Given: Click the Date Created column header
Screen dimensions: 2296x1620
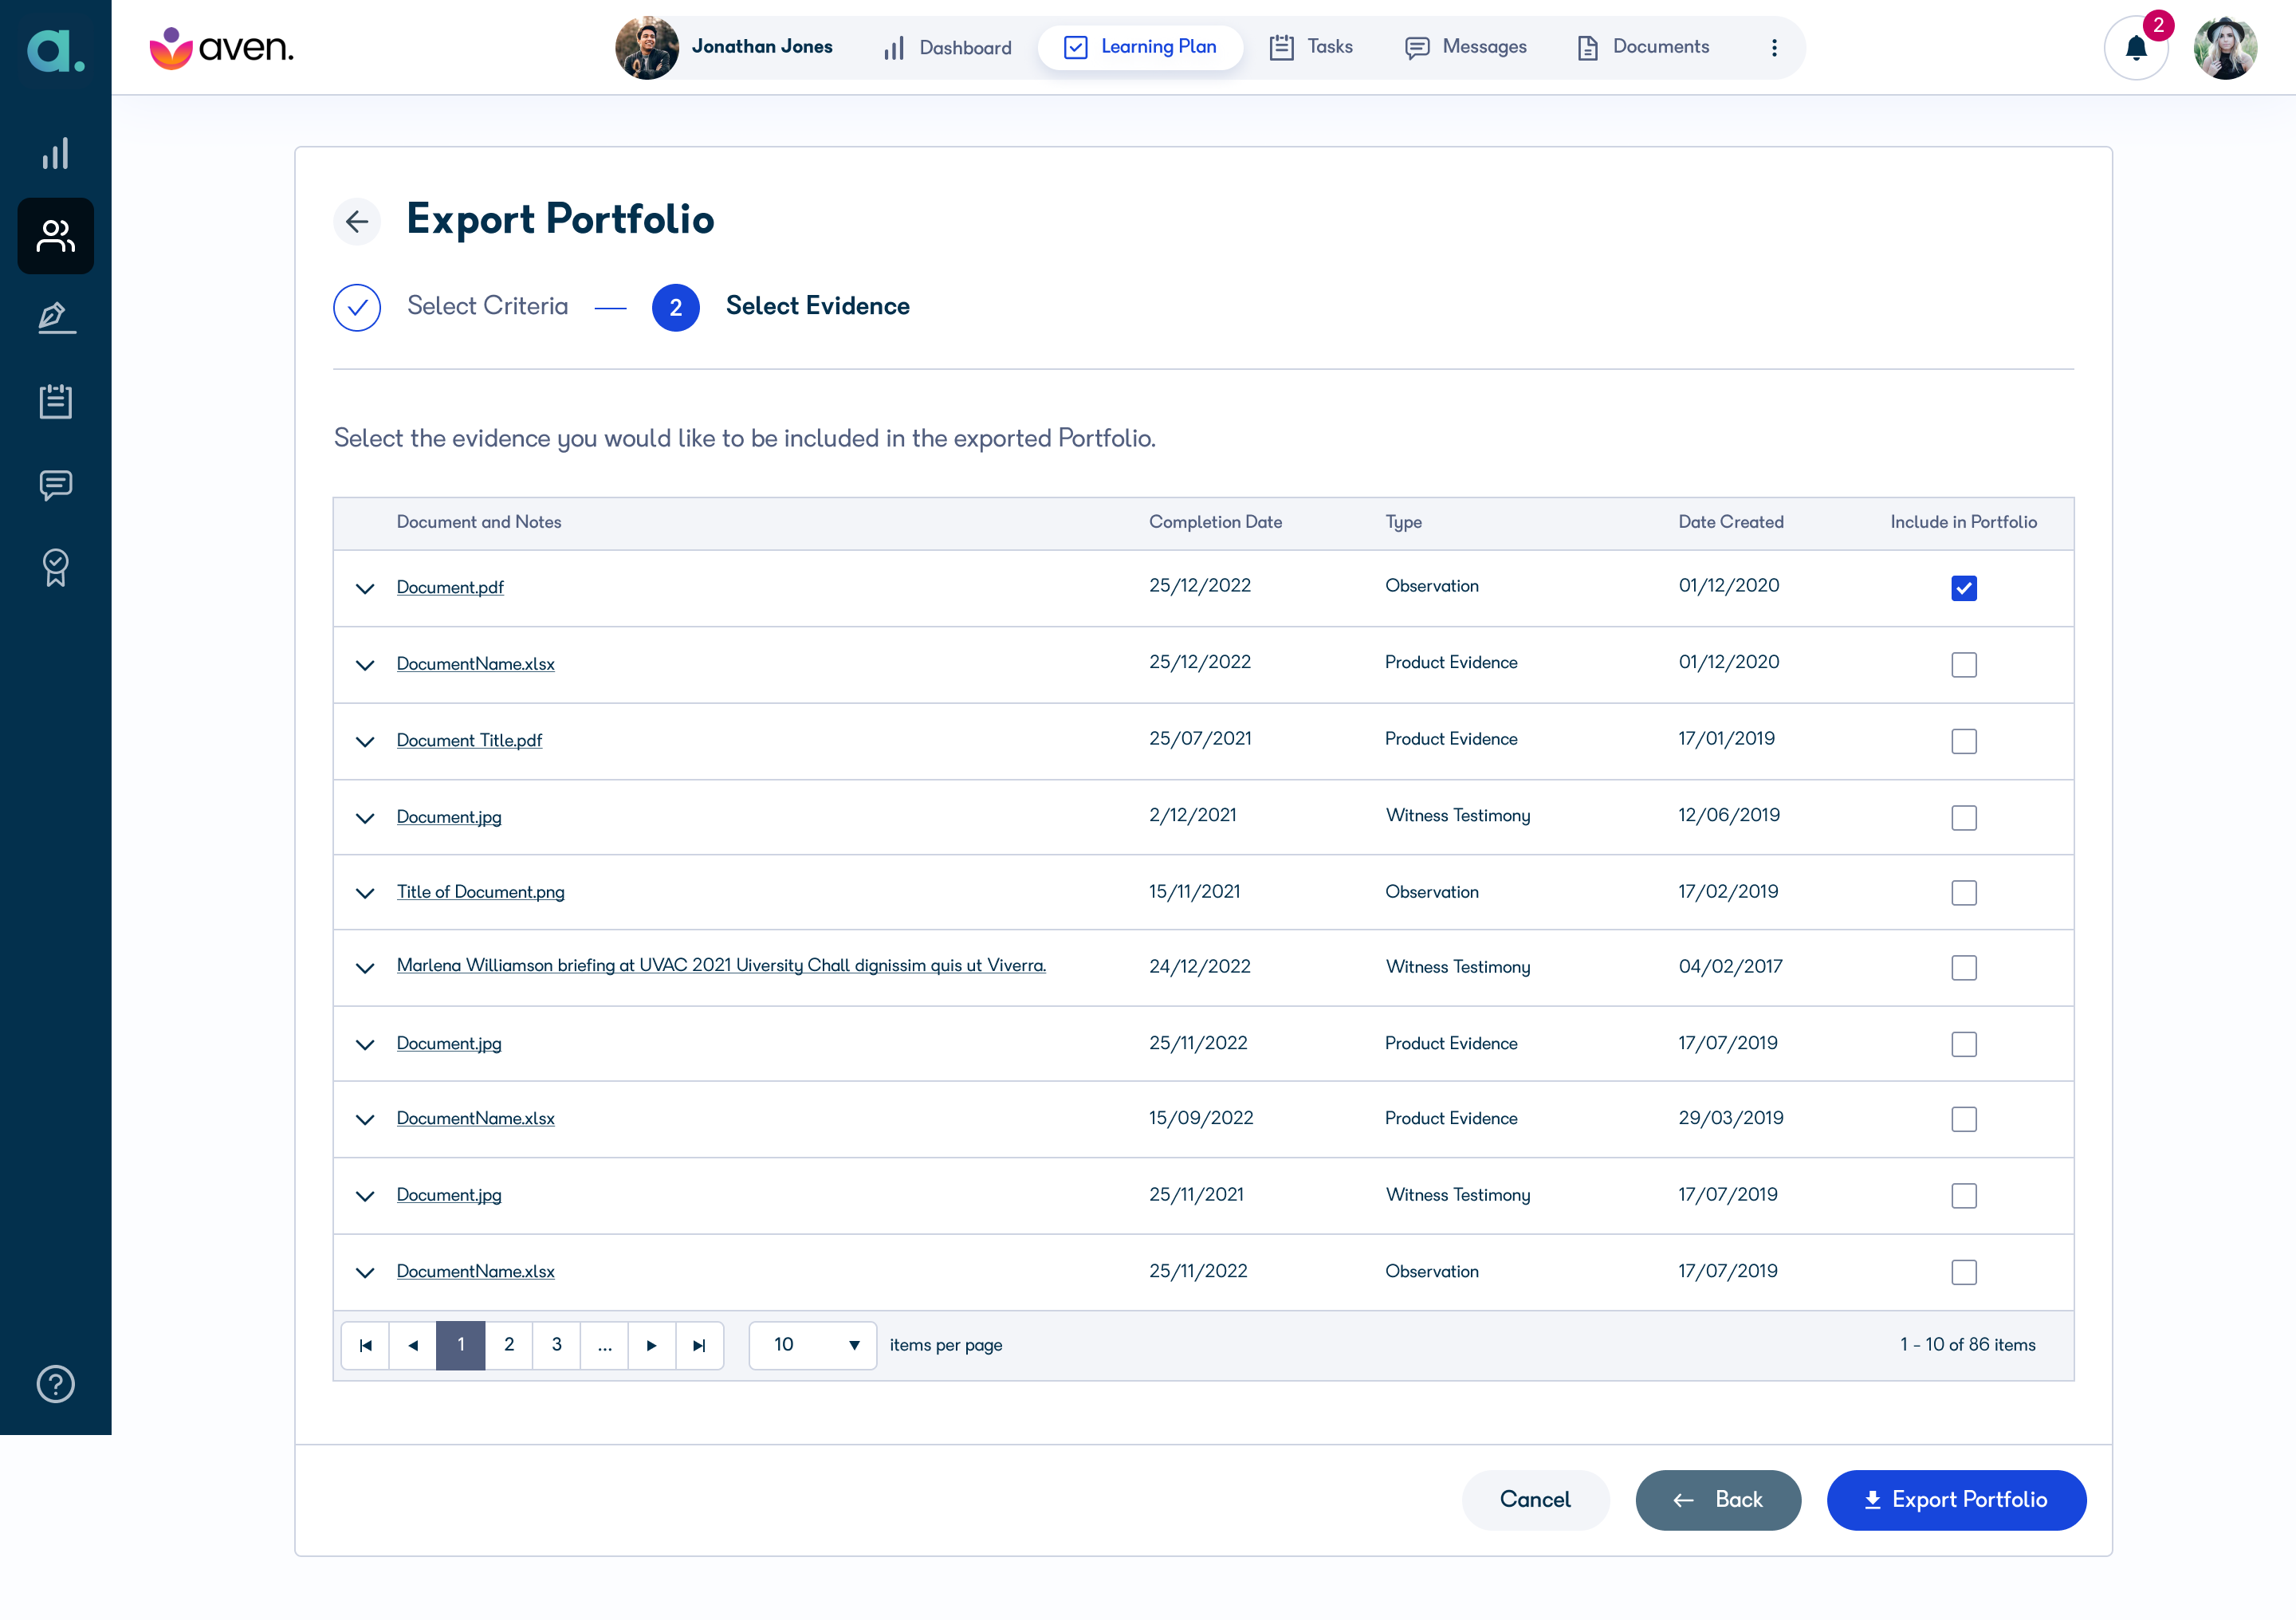Looking at the screenshot, I should point(1731,522).
